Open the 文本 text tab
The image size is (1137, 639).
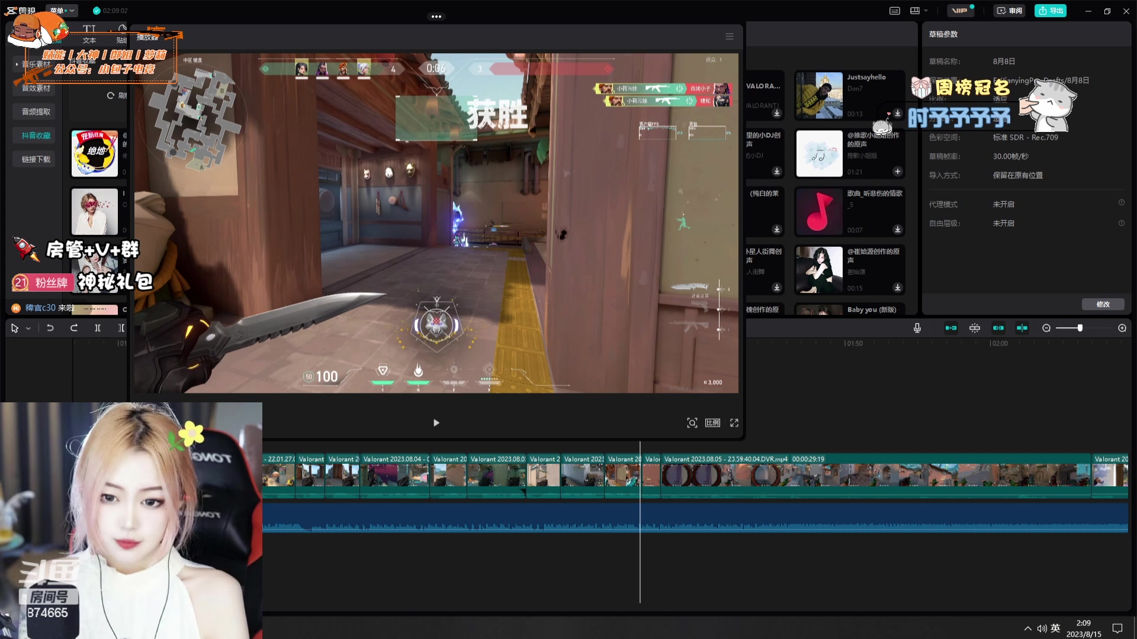pyautogui.click(x=89, y=34)
